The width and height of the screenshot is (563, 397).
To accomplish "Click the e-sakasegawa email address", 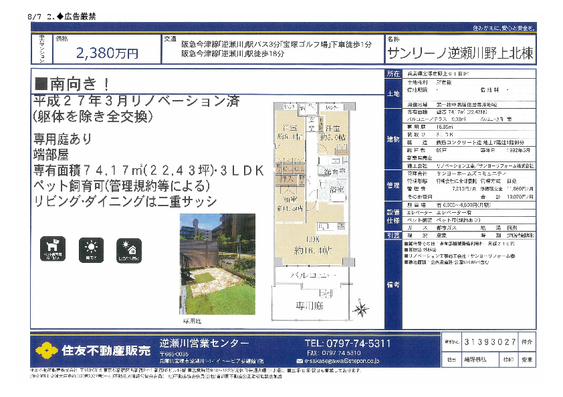I will (x=342, y=361).
